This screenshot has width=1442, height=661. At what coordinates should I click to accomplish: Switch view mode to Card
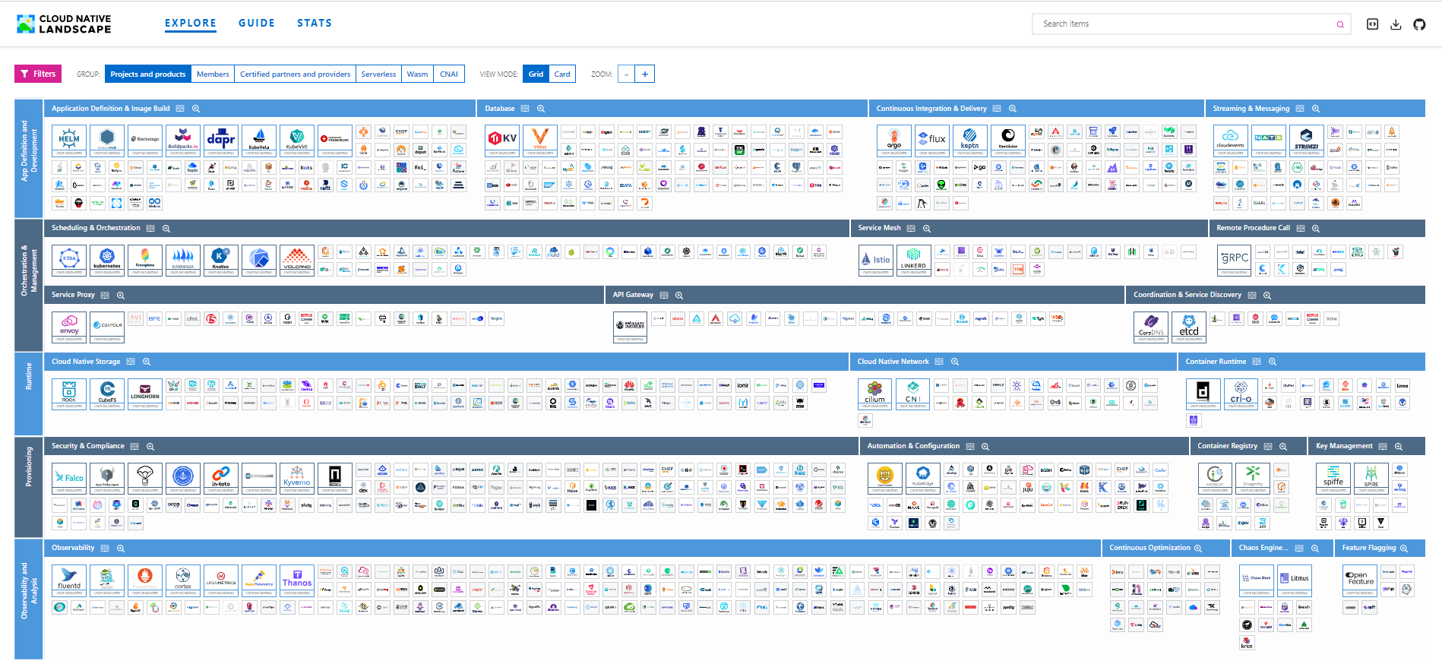point(562,74)
